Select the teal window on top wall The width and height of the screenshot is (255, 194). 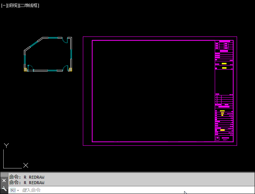53,38
